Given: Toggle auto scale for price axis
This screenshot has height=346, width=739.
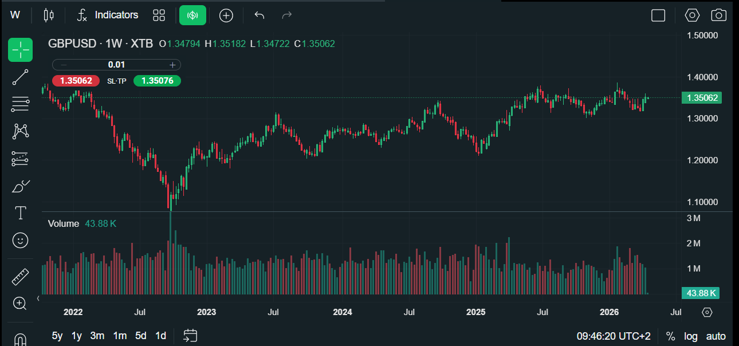Looking at the screenshot, I should (716, 336).
